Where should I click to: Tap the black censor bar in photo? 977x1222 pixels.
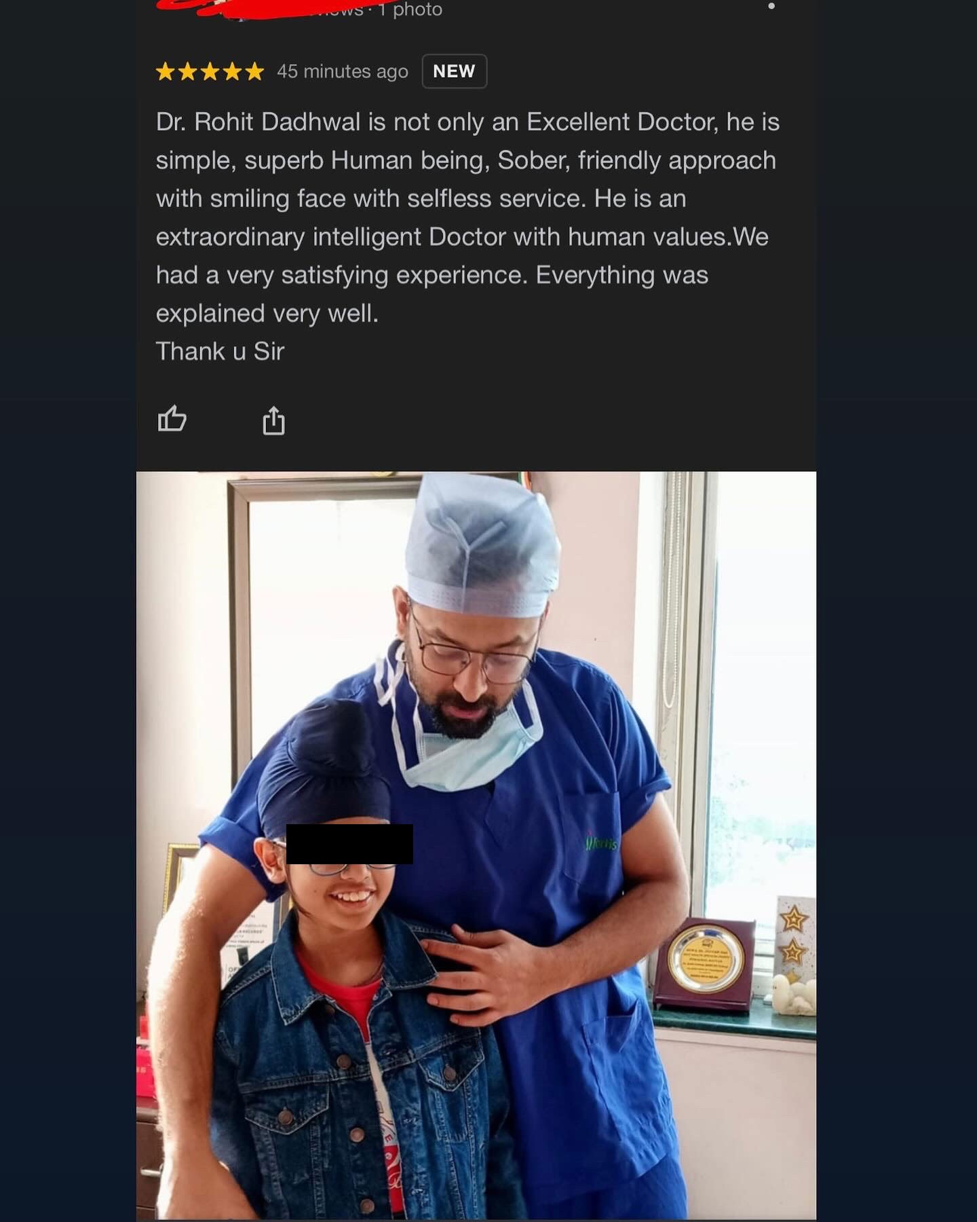point(349,844)
